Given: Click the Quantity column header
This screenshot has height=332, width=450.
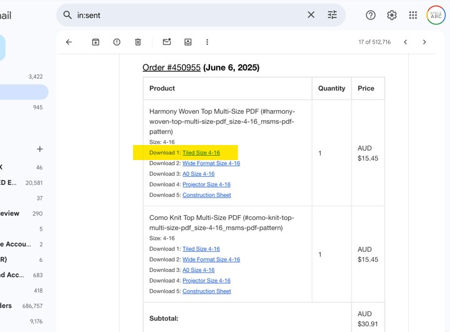Looking at the screenshot, I should pyautogui.click(x=331, y=88).
